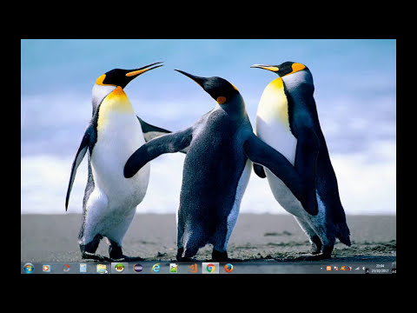Click the green HS application taskbar icon
The width and height of the screenshot is (417, 313).
[119, 268]
